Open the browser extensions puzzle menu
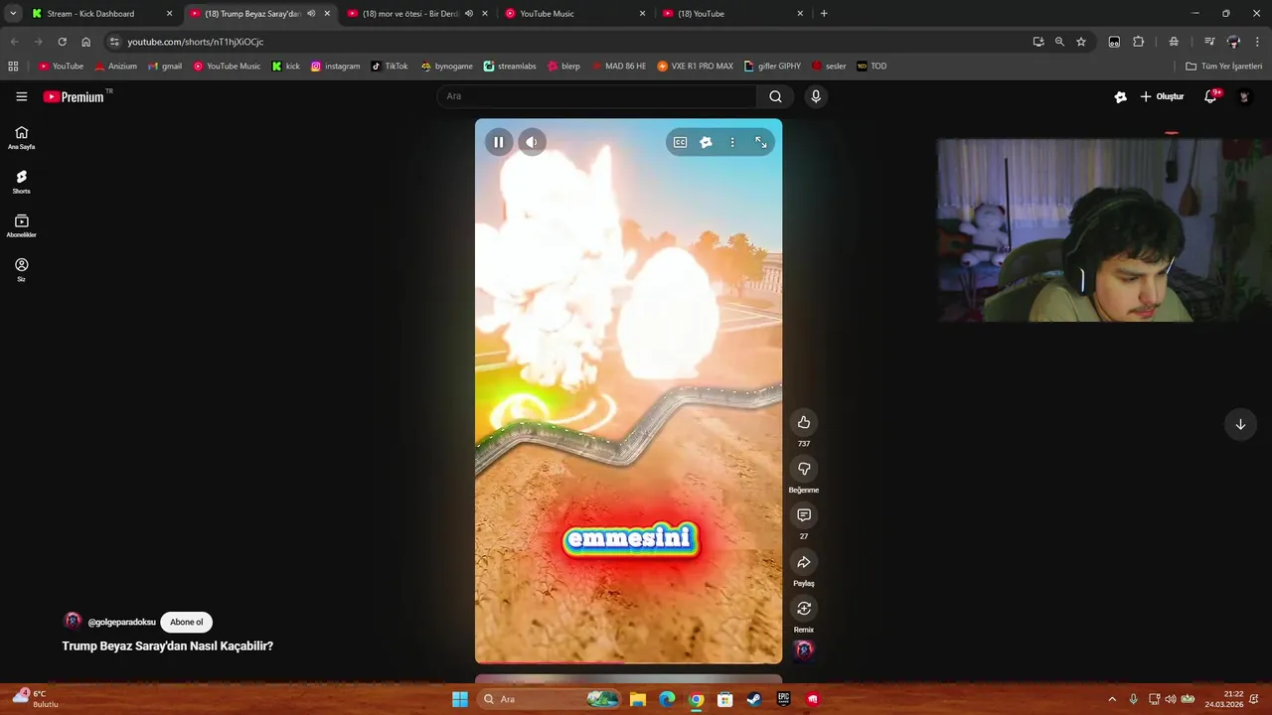The width and height of the screenshot is (1272, 715). tap(1139, 42)
